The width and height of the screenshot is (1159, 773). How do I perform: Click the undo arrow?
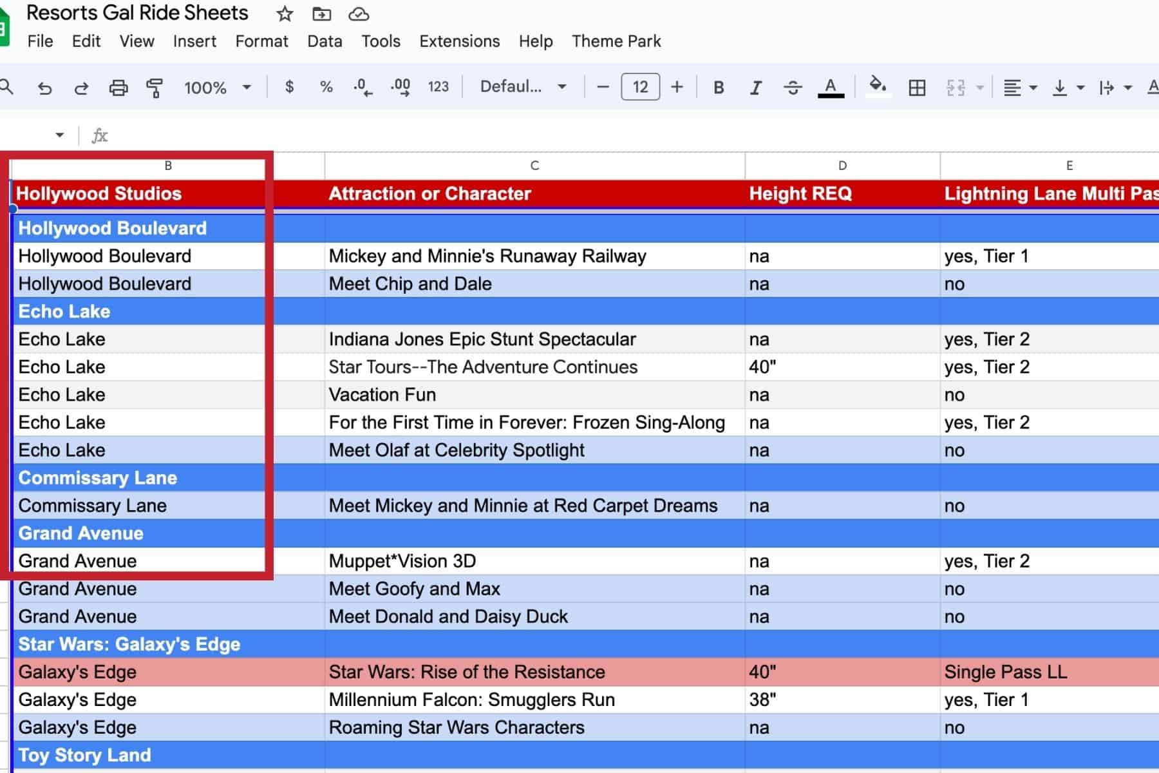point(44,88)
